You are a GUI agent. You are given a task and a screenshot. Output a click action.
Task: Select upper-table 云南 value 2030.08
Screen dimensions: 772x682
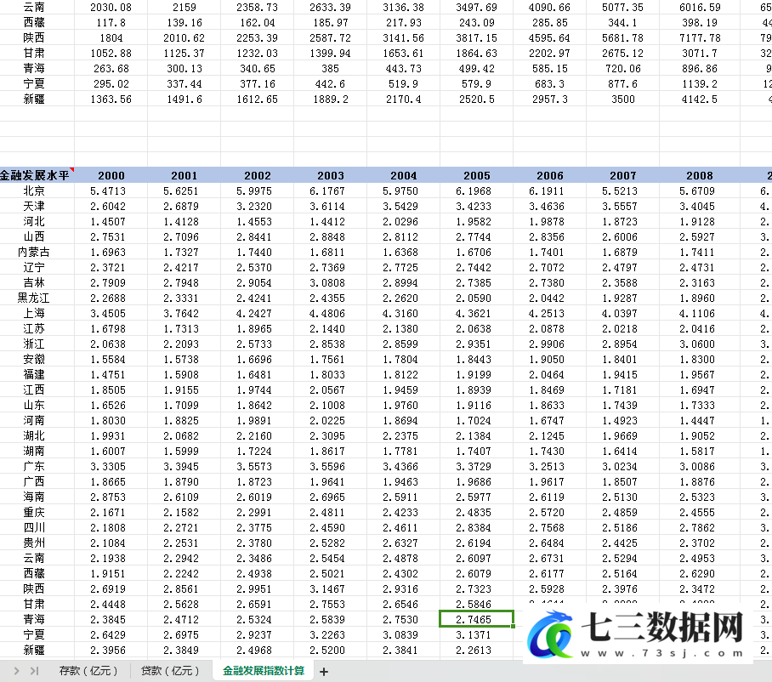click(111, 8)
